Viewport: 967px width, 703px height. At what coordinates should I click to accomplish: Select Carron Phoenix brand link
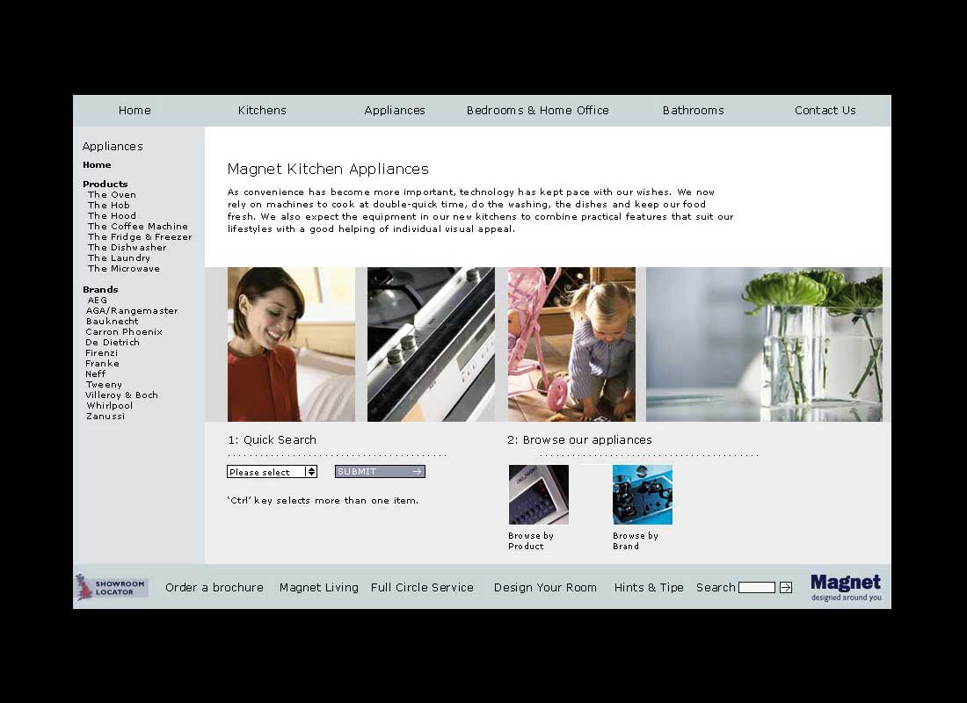click(x=123, y=332)
